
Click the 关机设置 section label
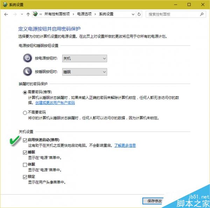click(26, 132)
